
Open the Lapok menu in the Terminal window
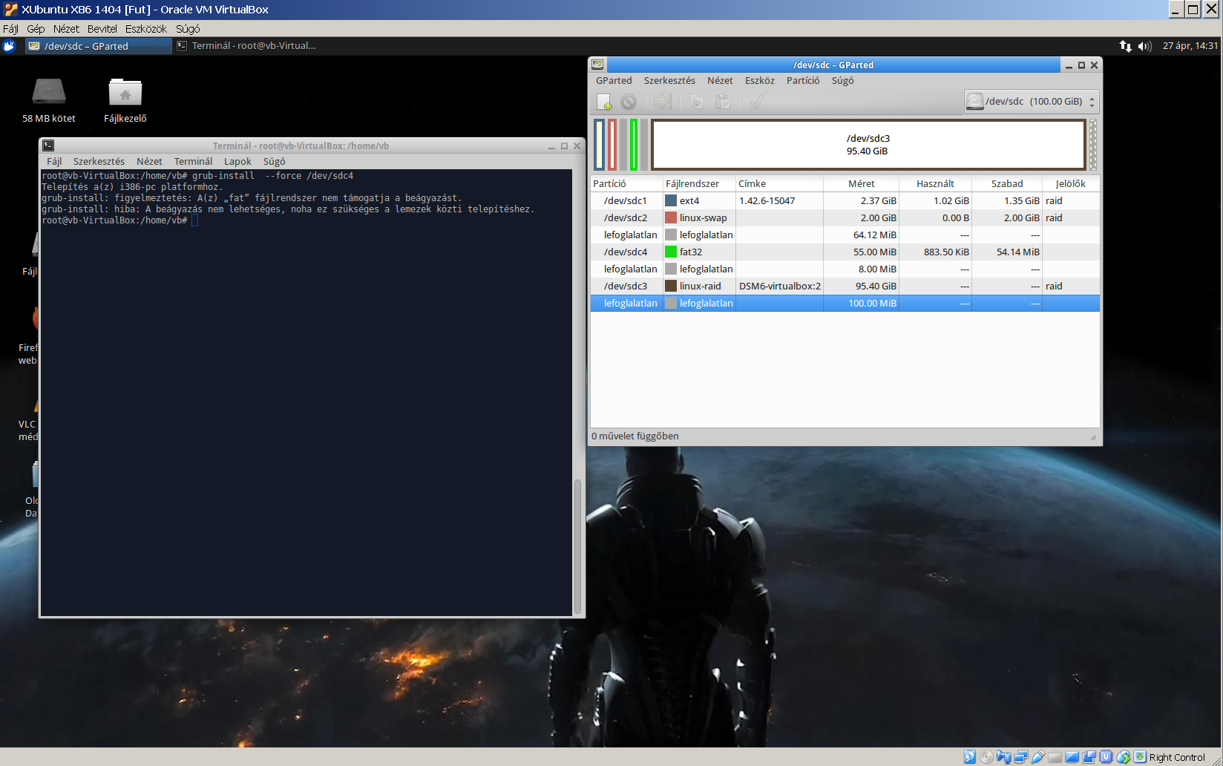tap(237, 162)
